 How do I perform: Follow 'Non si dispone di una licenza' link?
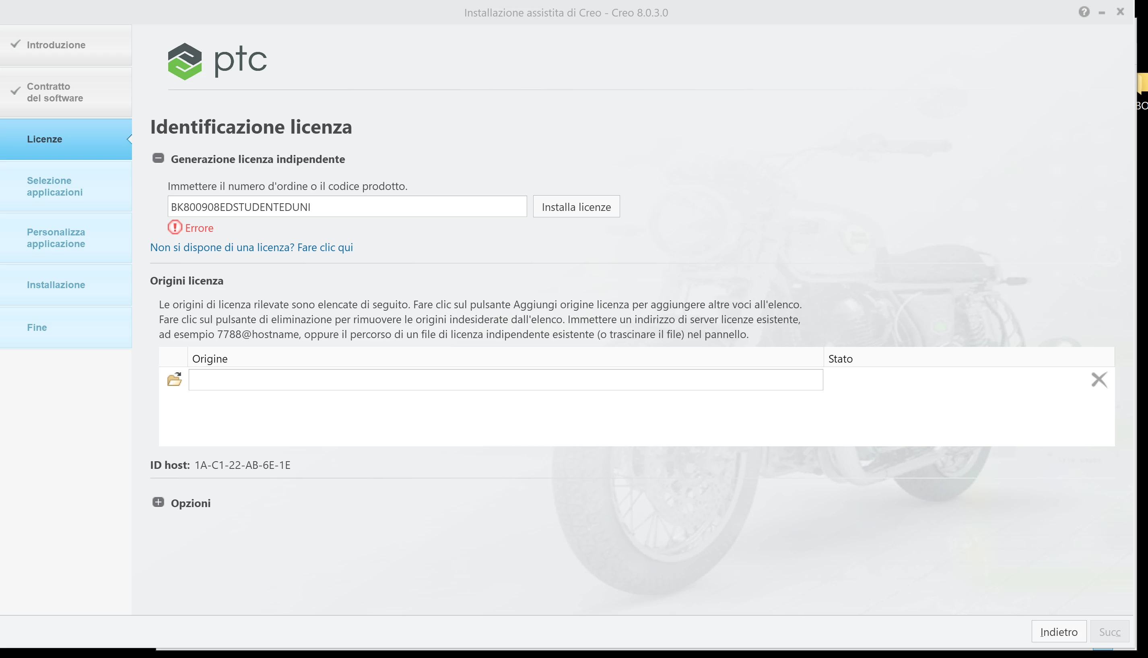(x=251, y=247)
